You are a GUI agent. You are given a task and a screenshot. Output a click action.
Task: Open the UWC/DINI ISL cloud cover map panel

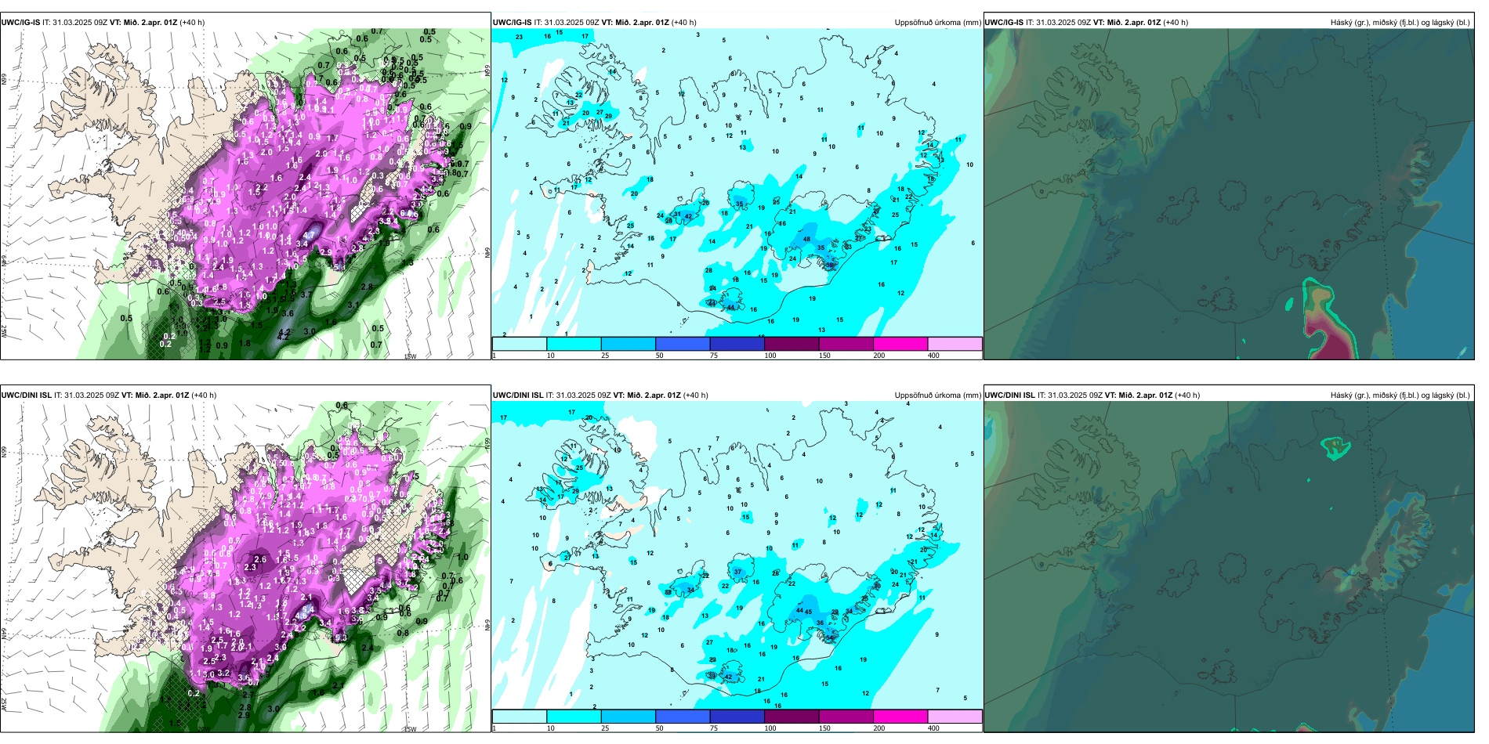1229,567
